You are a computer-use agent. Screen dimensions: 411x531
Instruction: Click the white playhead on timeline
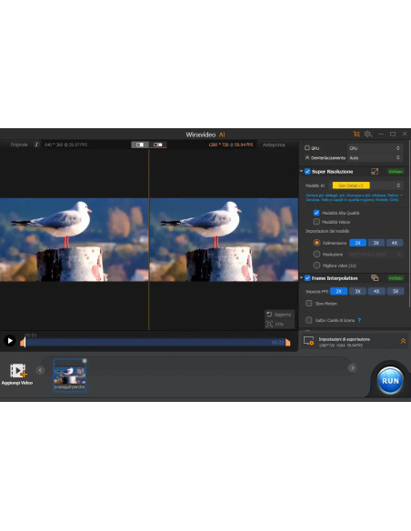click(x=25, y=342)
